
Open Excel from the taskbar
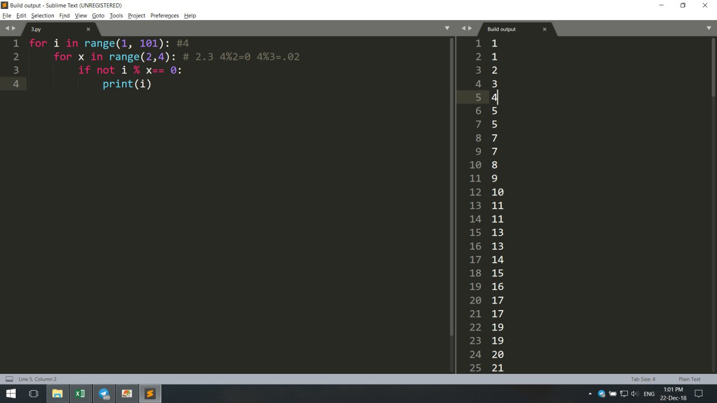[80, 393]
